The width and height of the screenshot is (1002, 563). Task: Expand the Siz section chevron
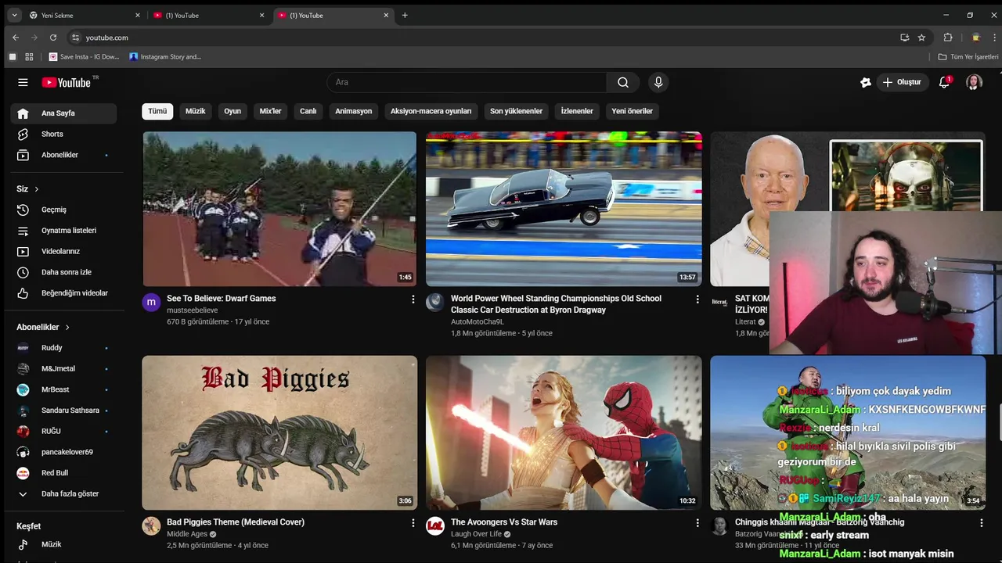click(x=36, y=189)
